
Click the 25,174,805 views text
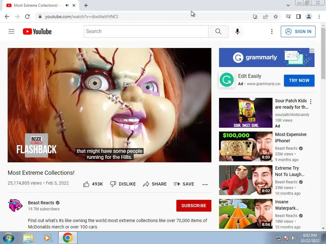(25, 183)
